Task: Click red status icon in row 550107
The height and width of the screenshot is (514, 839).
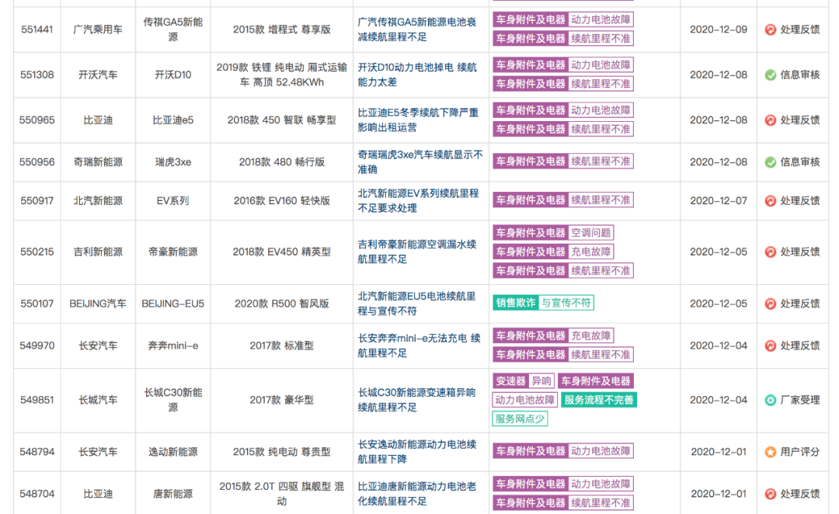Action: pyautogui.click(x=770, y=304)
